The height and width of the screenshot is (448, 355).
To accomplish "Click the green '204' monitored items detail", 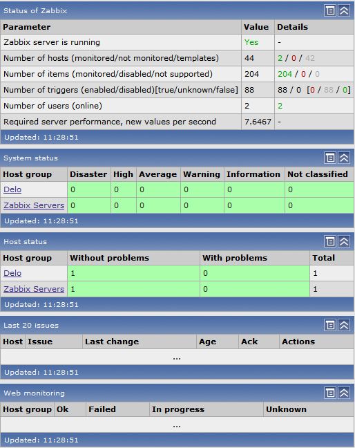I will (285, 74).
